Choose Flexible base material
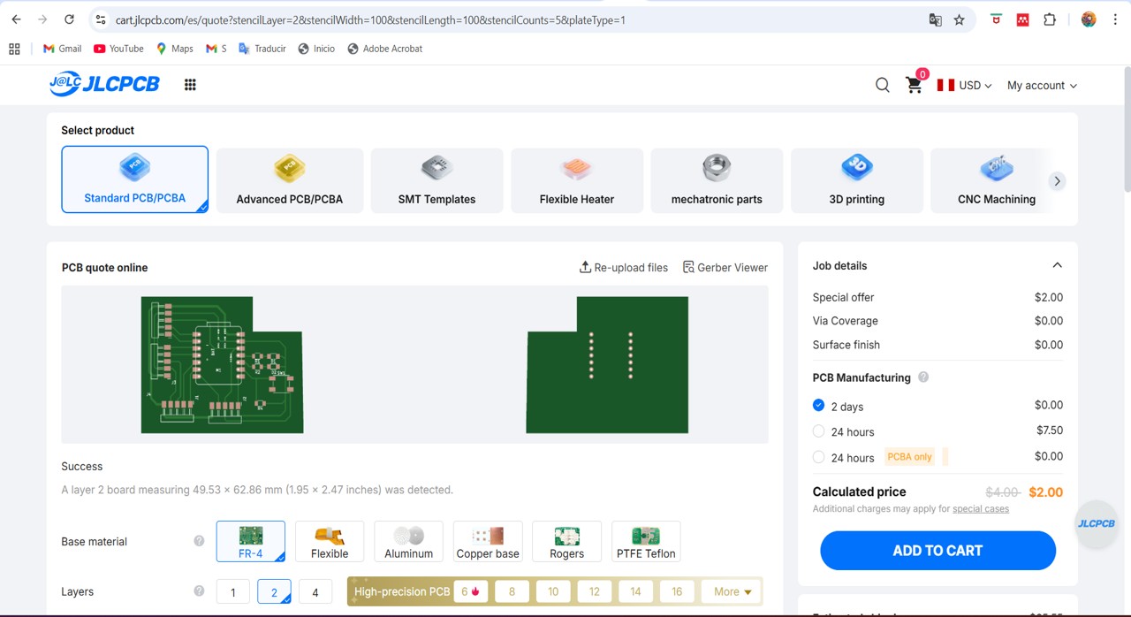 [330, 541]
